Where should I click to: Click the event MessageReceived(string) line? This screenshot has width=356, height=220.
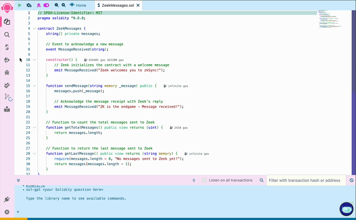coord(77,49)
